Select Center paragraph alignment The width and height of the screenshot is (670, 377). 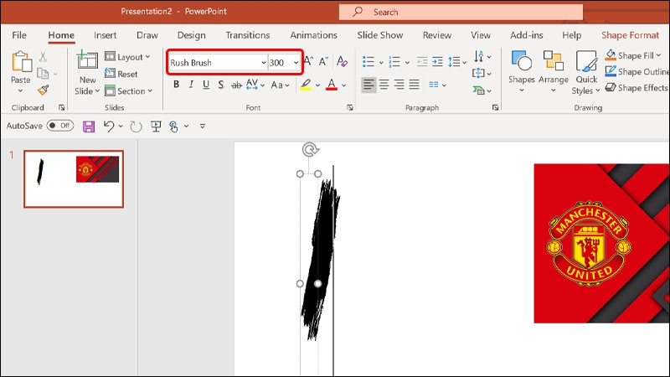(x=384, y=85)
